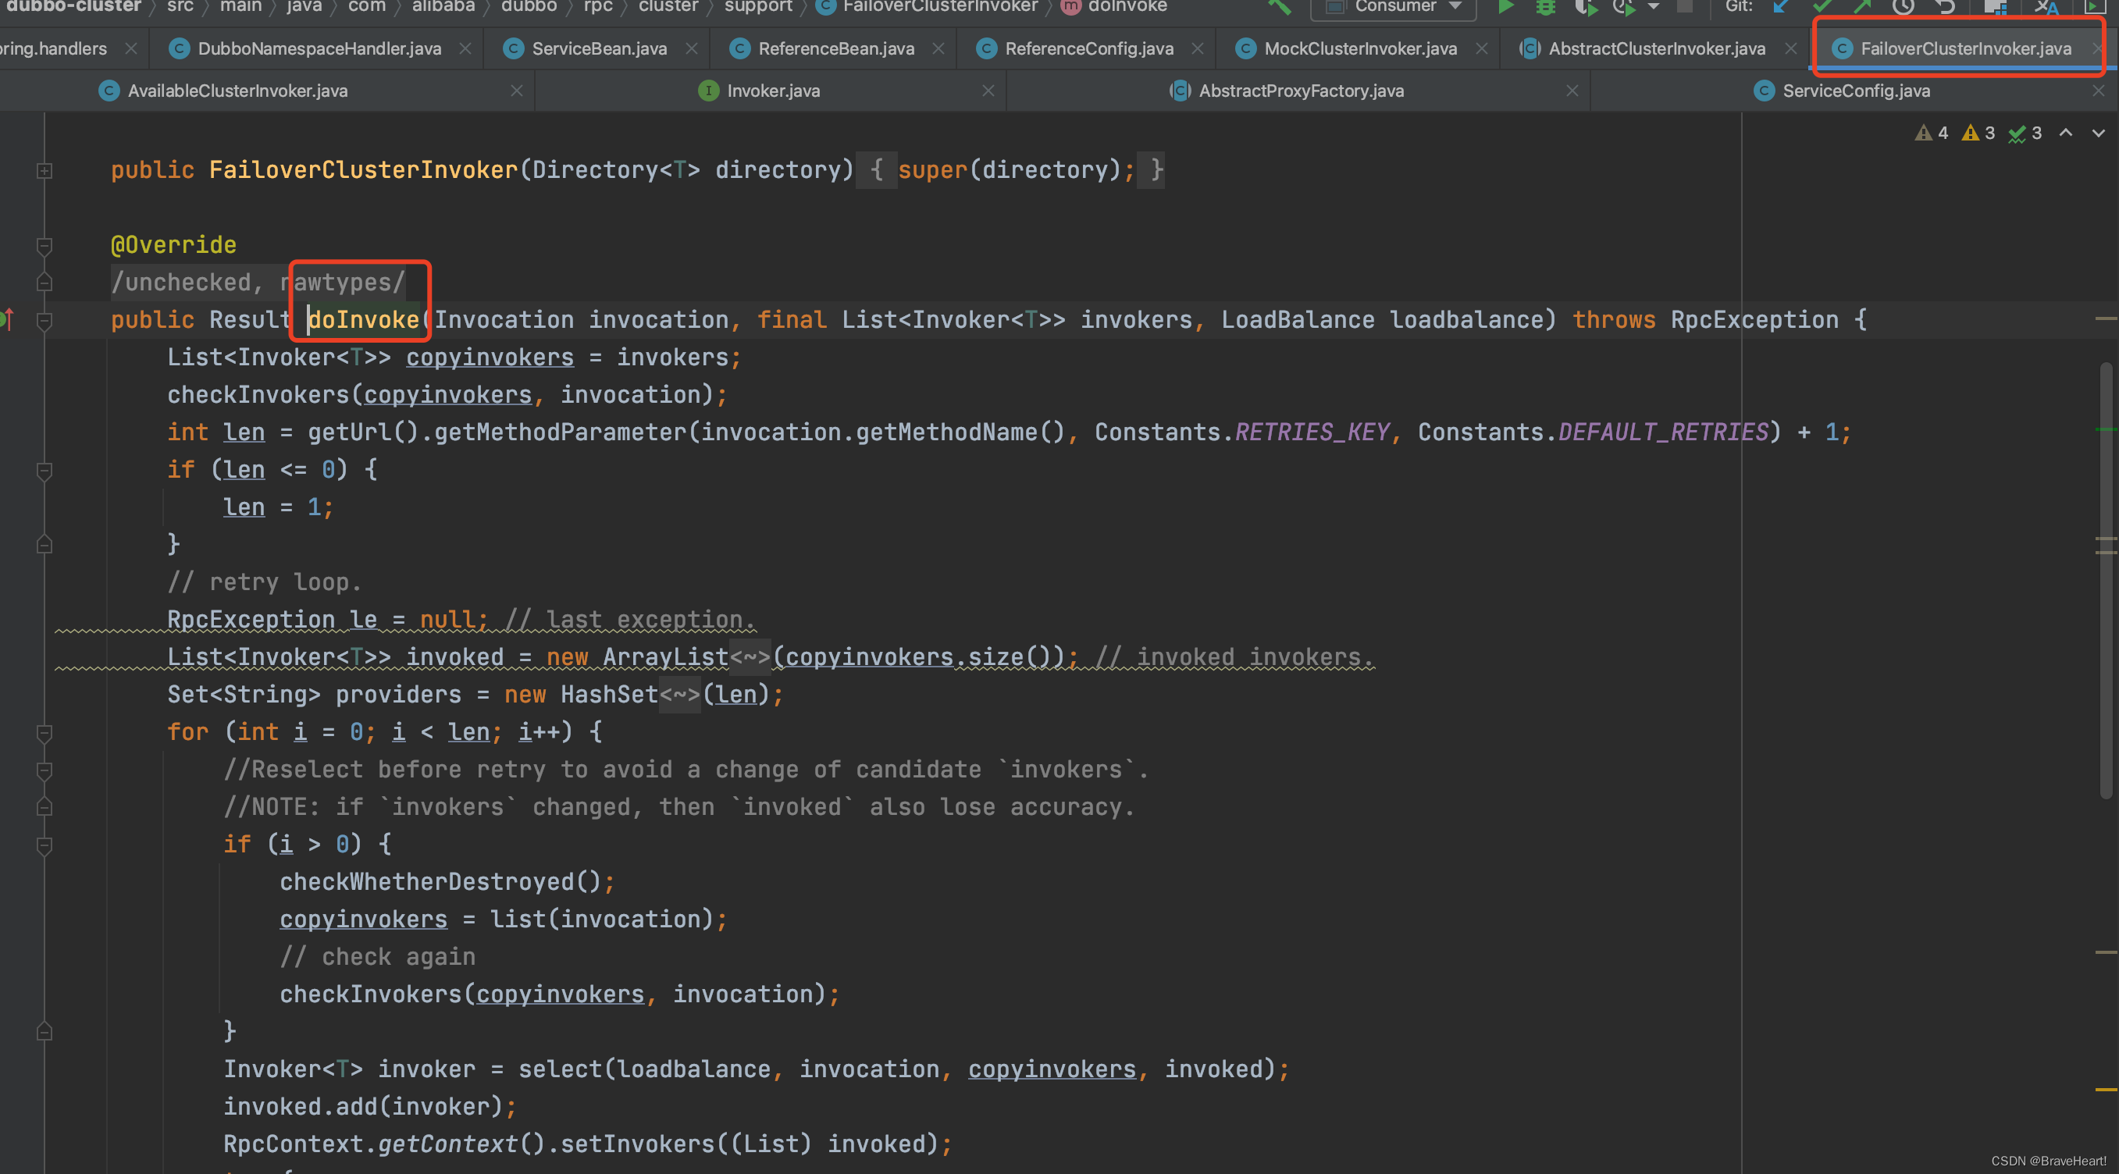Viewport: 2119px width, 1174px height.
Task: Switch to AbstractClusterInvoker.java tab
Action: pos(1657,48)
